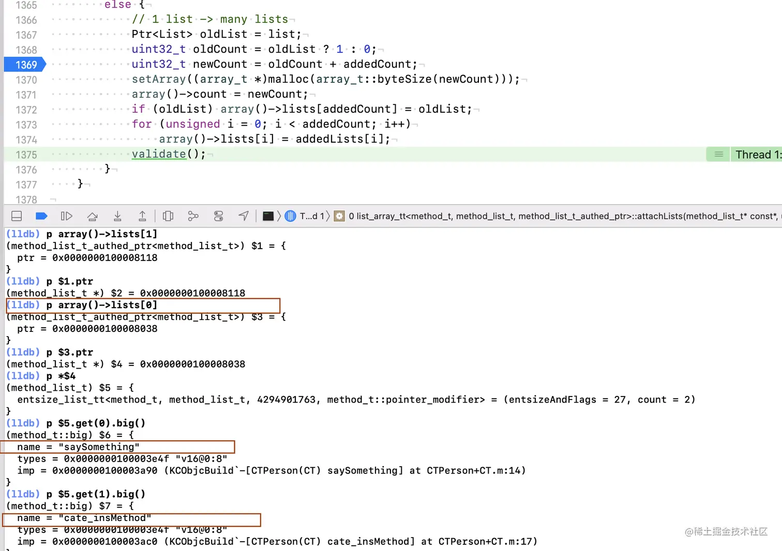Click the 'uint32_t oldCount' declaration line

pyautogui.click(x=254, y=49)
